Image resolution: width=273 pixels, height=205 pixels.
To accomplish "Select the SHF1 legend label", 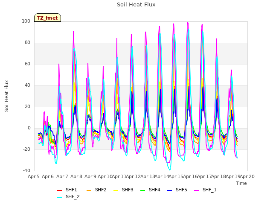I will (x=71, y=190).
